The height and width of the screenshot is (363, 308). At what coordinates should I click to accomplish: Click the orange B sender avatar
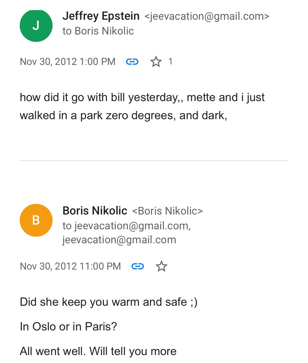pos(36,220)
